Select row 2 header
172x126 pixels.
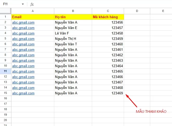pyautogui.click(x=5, y=22)
